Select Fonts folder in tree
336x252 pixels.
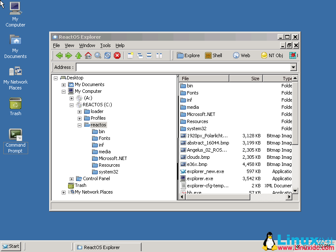tap(101, 138)
